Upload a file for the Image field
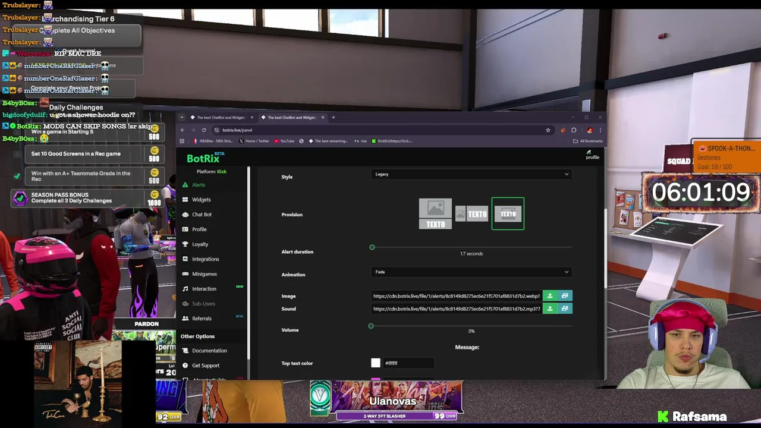 click(x=550, y=296)
